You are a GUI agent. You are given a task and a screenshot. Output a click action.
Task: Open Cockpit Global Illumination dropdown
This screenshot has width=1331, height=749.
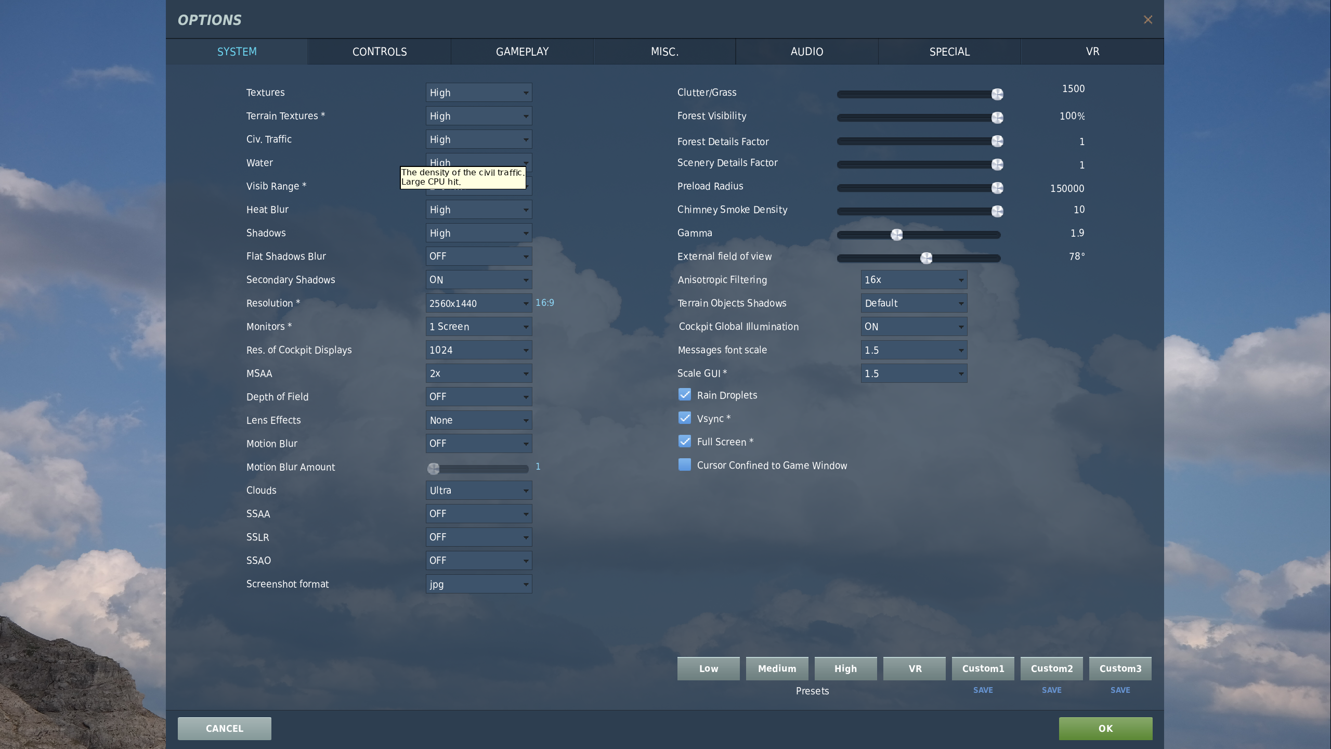[914, 327]
